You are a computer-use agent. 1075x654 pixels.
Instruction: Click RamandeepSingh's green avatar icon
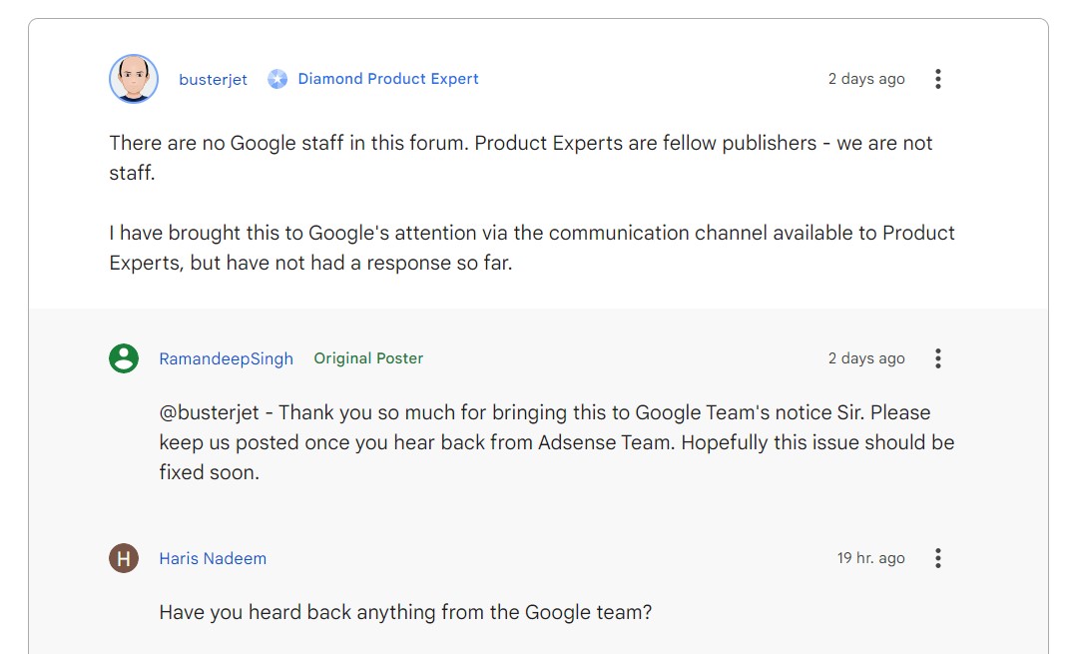tap(124, 358)
